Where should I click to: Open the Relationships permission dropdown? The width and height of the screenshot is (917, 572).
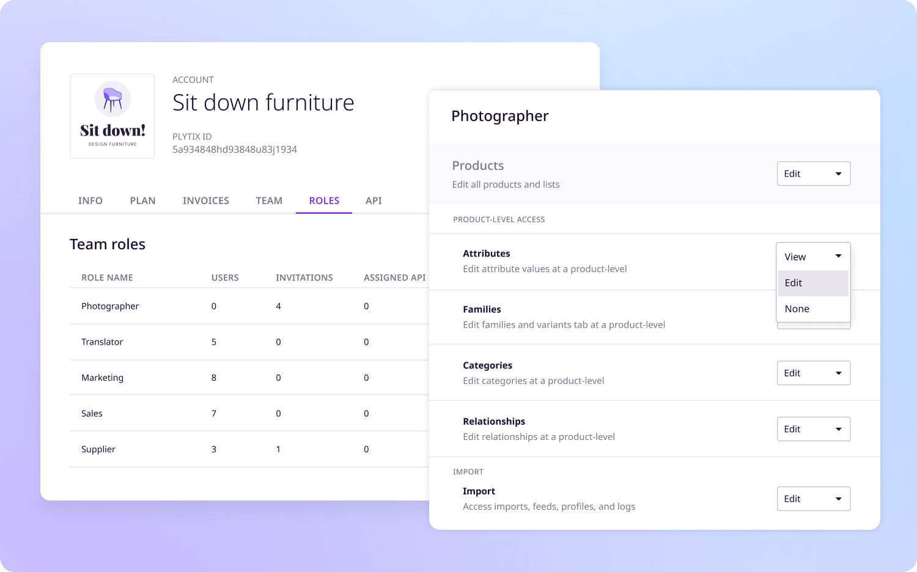tap(813, 429)
